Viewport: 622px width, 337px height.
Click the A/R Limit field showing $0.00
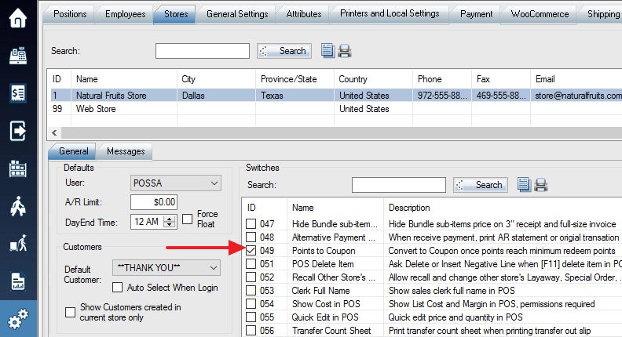click(x=154, y=202)
